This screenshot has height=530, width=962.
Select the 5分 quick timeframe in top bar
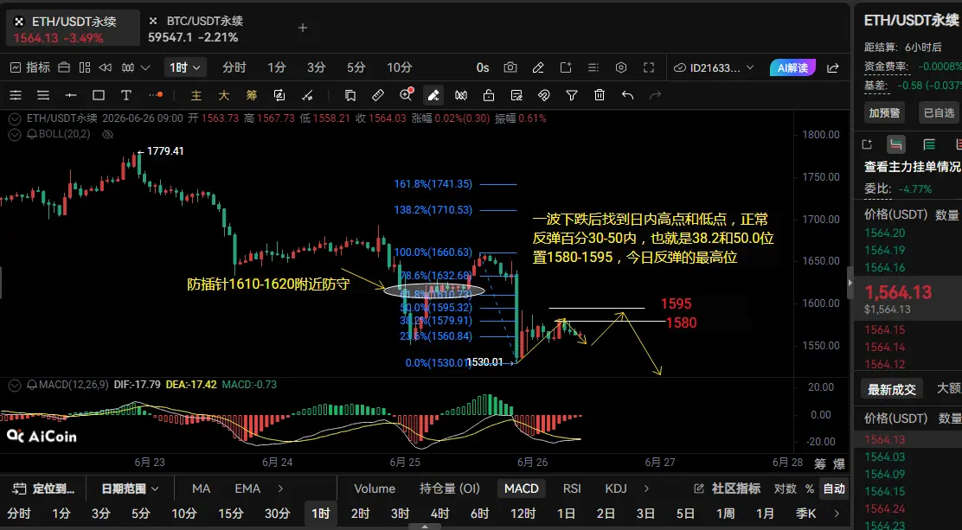356,67
